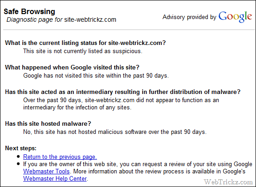Click 'If you are the owner' sentence
The image size is (256, 187).
(138, 164)
